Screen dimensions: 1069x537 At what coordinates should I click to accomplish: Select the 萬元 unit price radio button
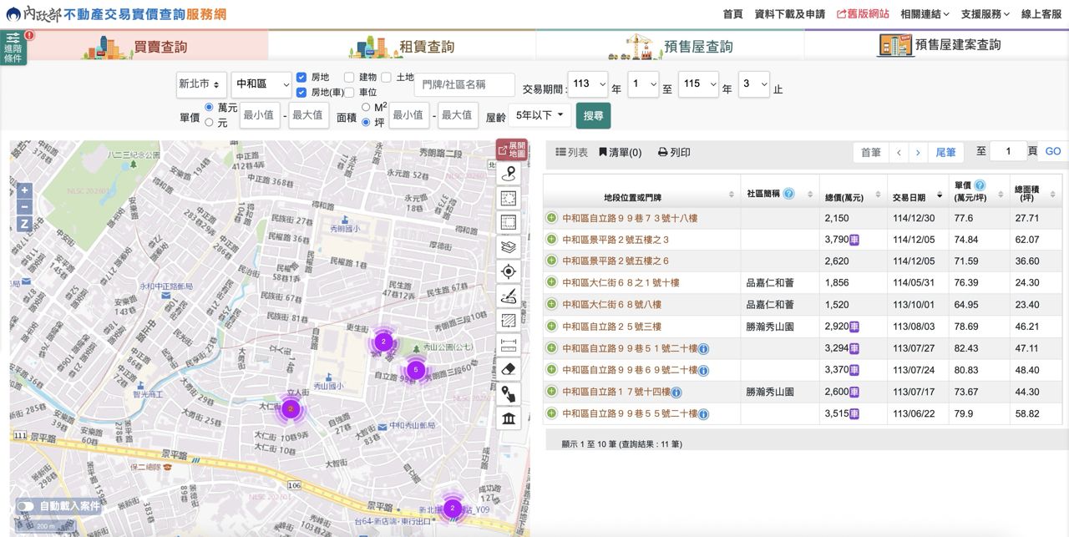210,108
